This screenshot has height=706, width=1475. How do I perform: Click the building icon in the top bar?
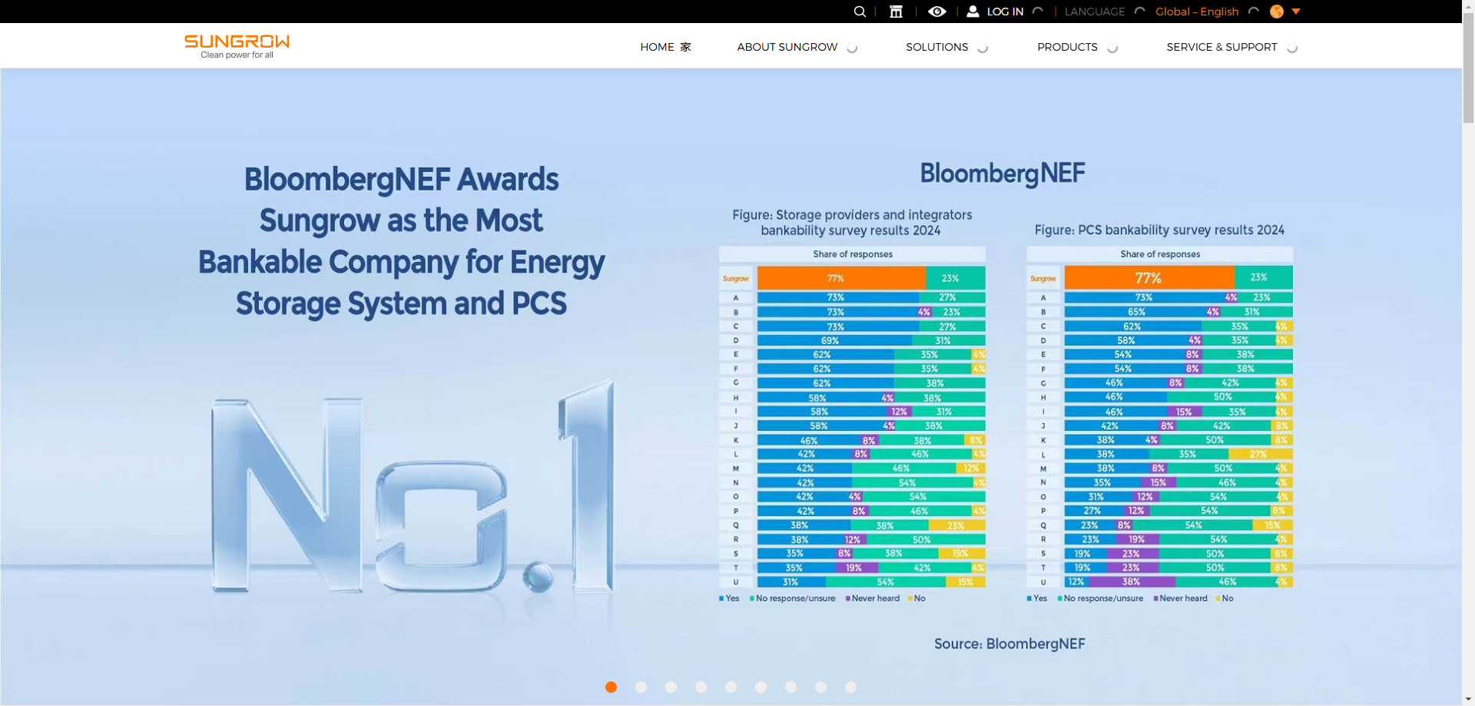[896, 12]
